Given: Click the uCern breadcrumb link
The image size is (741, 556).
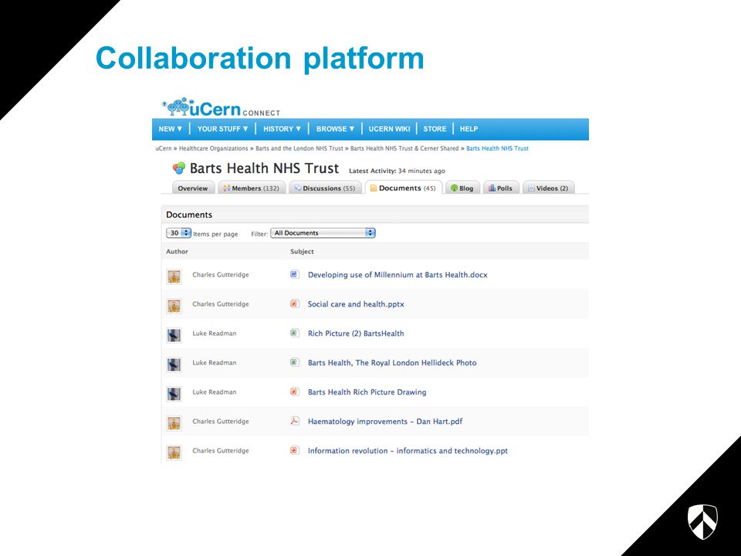Looking at the screenshot, I should [x=164, y=148].
